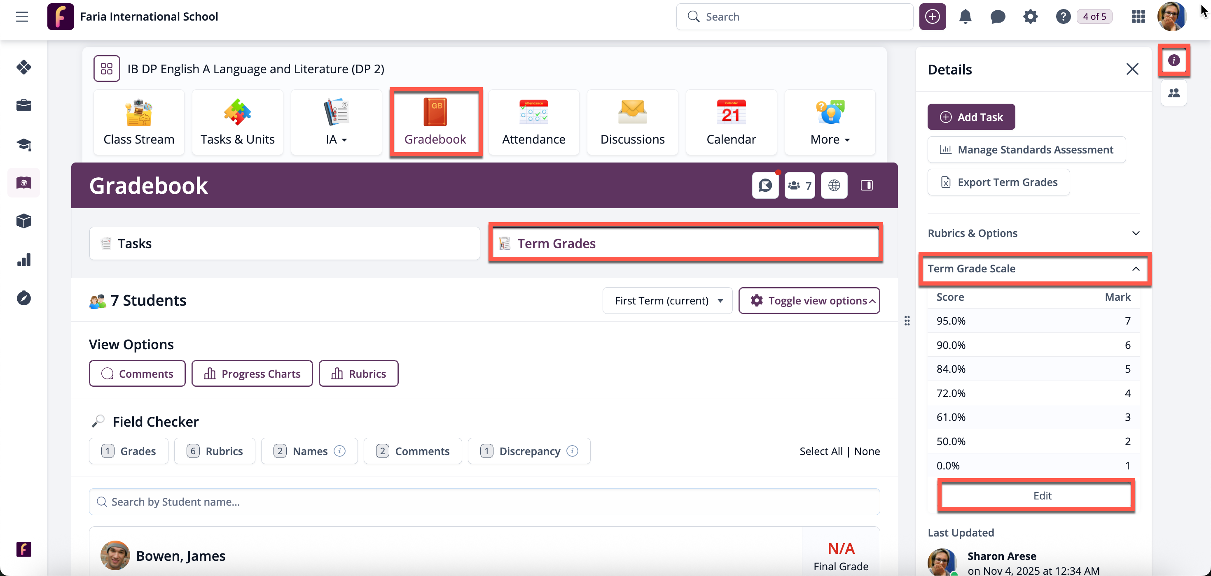Toggle the side panel layout icon
Image resolution: width=1211 pixels, height=576 pixels.
point(866,186)
